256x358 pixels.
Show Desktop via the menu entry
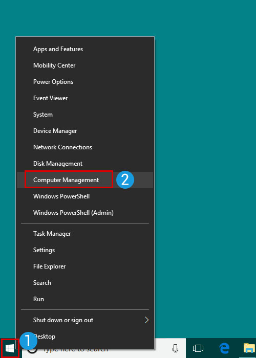click(85, 337)
